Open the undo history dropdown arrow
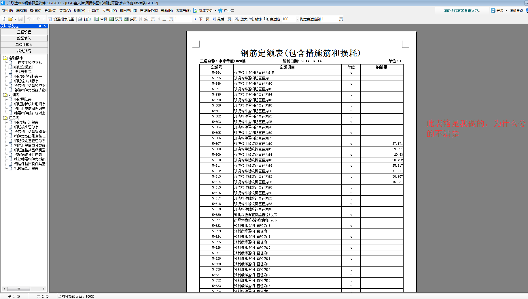Image resolution: width=528 pixels, height=299 pixels. [x=34, y=19]
